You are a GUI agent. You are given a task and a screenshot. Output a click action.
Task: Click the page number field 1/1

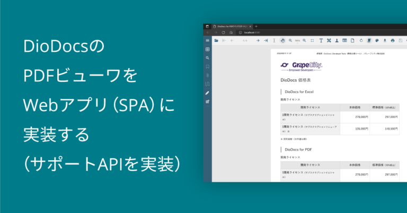click(245, 41)
